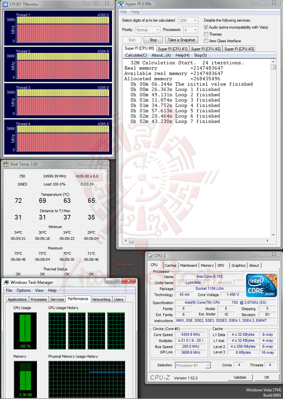Screen dimensions: 283x399
Task: Open the Priority Normal dropdown
Action: click(x=147, y=30)
